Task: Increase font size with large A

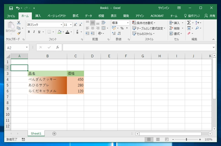Action: (75, 25)
